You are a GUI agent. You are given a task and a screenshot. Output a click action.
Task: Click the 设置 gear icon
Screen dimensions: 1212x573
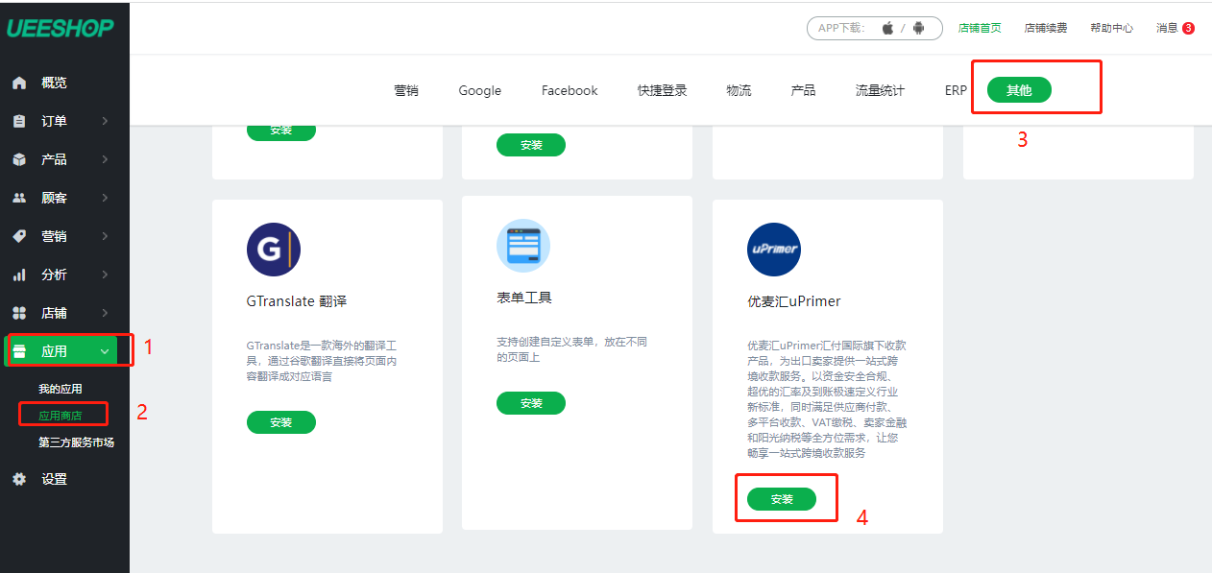coord(19,479)
